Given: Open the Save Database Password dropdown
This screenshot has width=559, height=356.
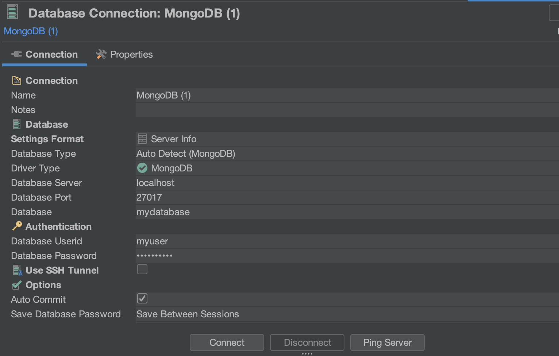Looking at the screenshot, I should click(x=347, y=314).
